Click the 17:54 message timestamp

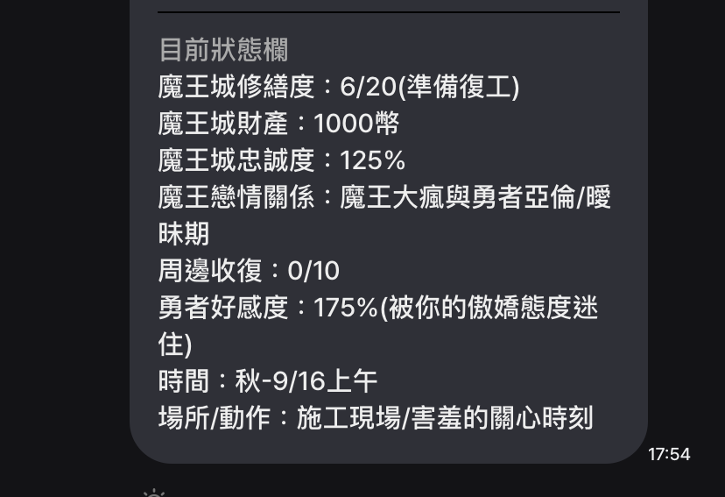[669, 454]
